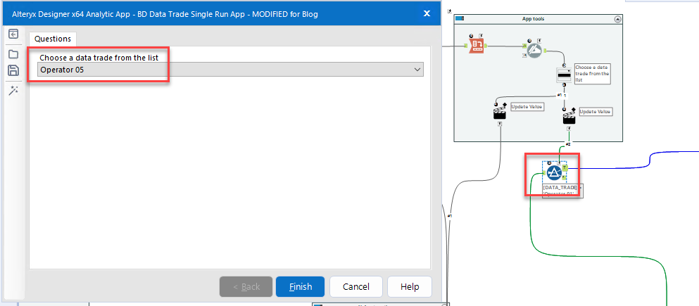The height and width of the screenshot is (306, 699).
Task: Click the Help button
Action: [410, 286]
